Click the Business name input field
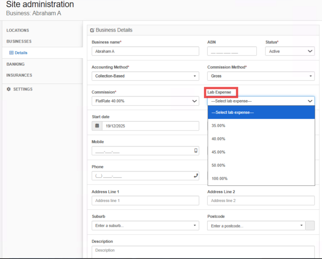 click(x=145, y=51)
